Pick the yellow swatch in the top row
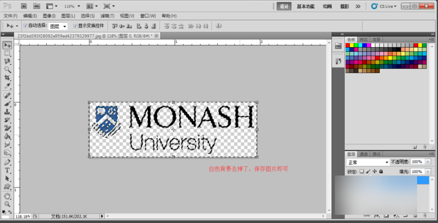The width and height of the screenshot is (438, 223). pyautogui.click(x=352, y=45)
